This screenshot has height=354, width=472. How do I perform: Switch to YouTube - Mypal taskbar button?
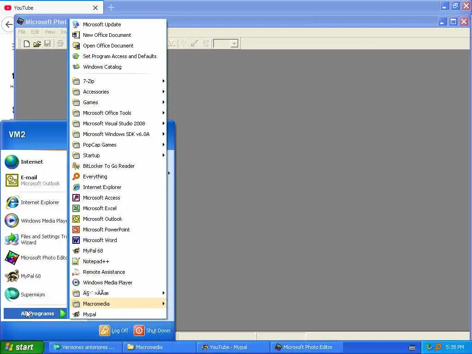pos(233,347)
